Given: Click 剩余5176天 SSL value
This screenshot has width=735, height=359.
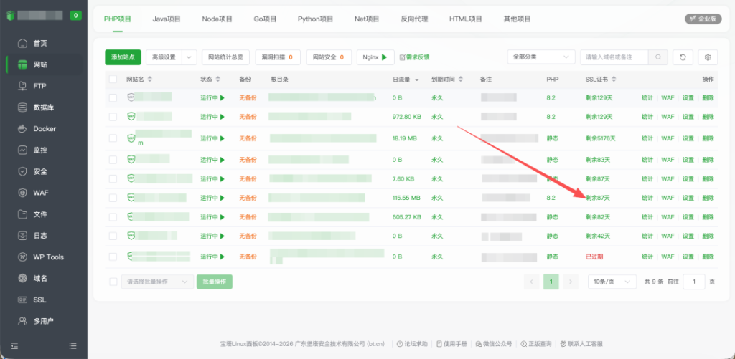Looking at the screenshot, I should [601, 138].
